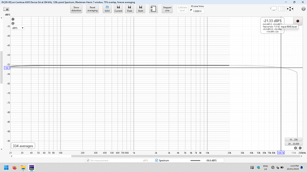Click the Show distortion button
Image resolution: width=307 pixels, height=172 pixels.
click(76, 9)
